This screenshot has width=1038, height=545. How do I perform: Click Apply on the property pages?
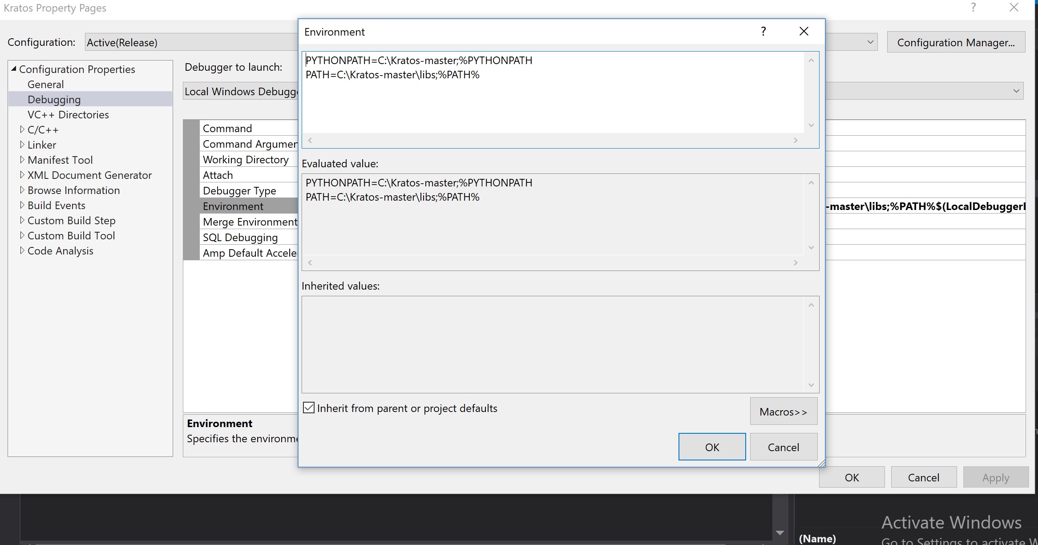click(996, 477)
